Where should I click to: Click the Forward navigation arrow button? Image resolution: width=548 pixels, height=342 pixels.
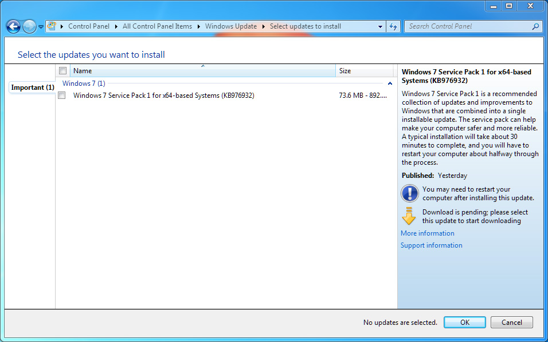coord(29,26)
